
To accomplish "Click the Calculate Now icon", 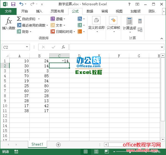I will (x=140, y=21).
